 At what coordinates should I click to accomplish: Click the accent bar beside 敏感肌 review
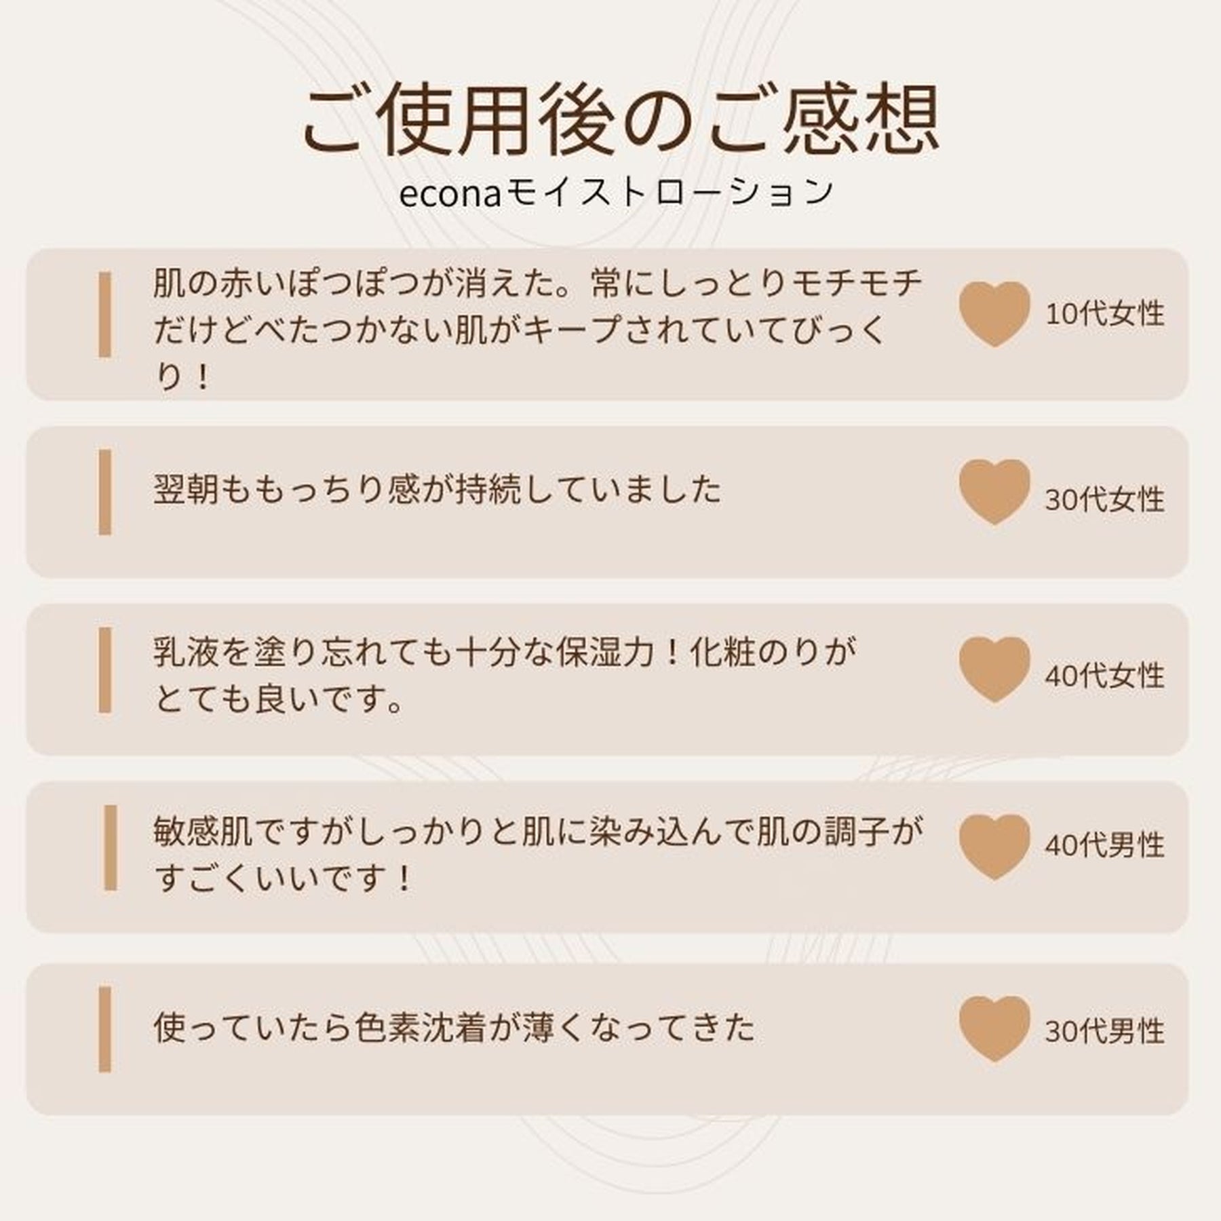click(x=110, y=847)
